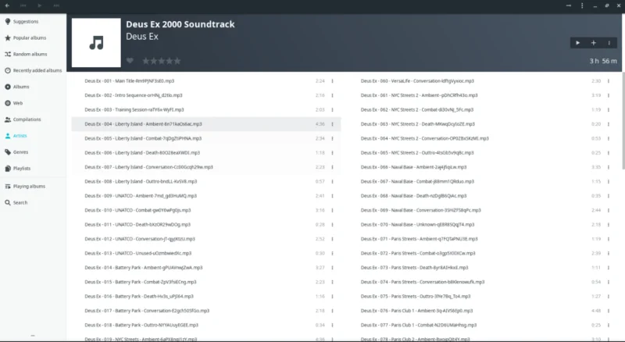Rate the album three stars
This screenshot has height=342, width=625.
coord(162,61)
